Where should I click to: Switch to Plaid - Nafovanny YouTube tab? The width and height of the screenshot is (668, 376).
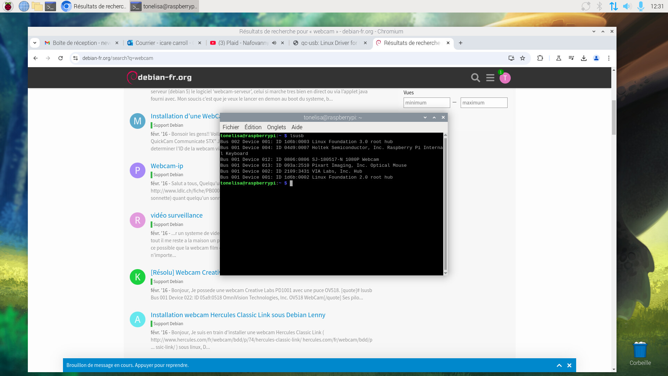[244, 43]
